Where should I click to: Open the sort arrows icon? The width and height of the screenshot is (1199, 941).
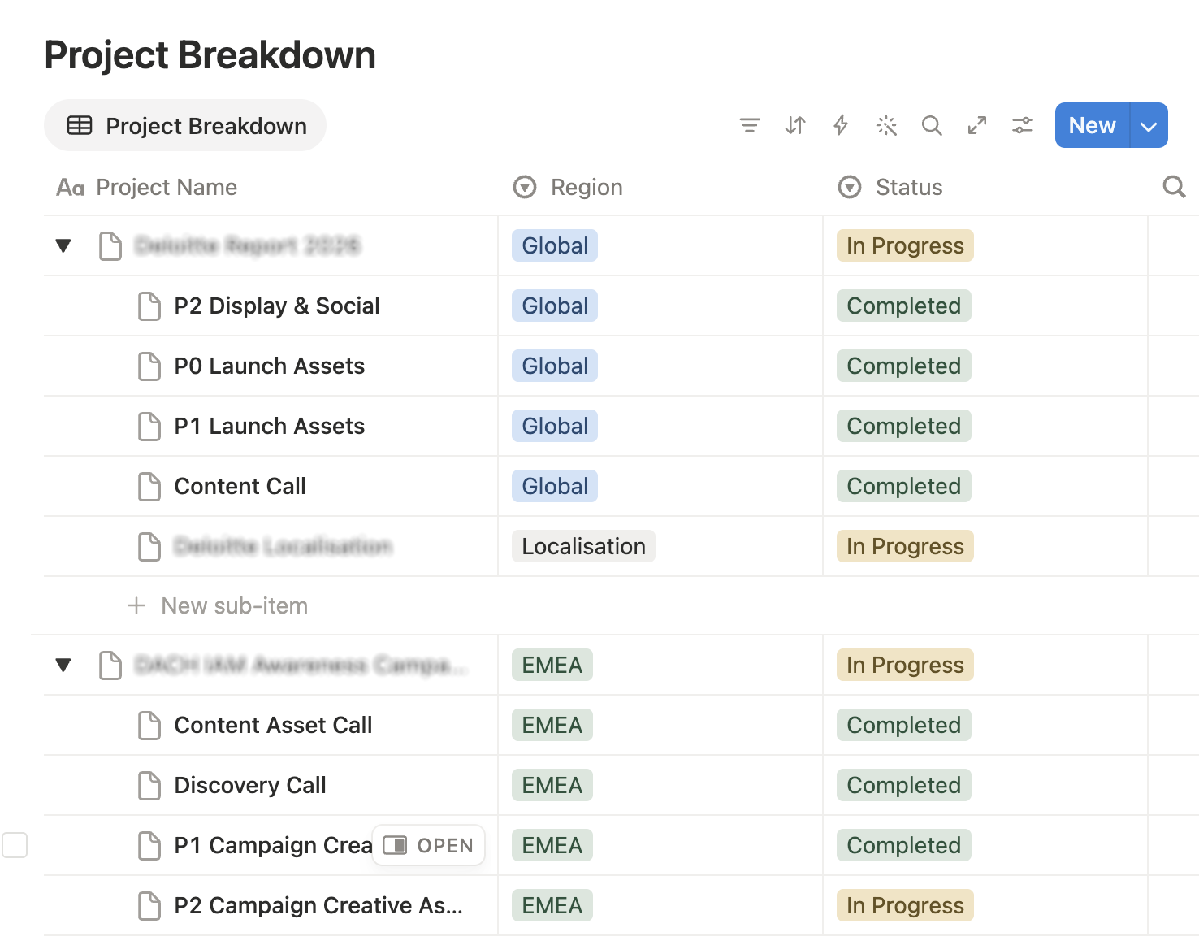tap(795, 125)
